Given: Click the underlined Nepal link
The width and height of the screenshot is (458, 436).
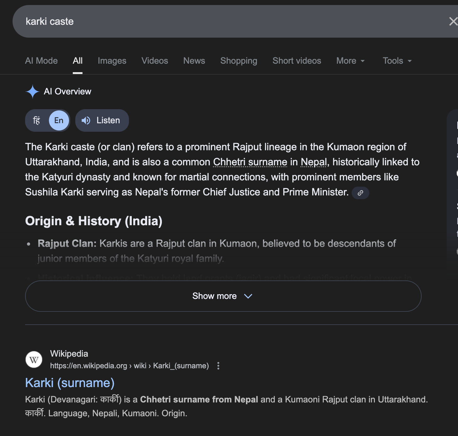Looking at the screenshot, I should pyautogui.click(x=314, y=162).
